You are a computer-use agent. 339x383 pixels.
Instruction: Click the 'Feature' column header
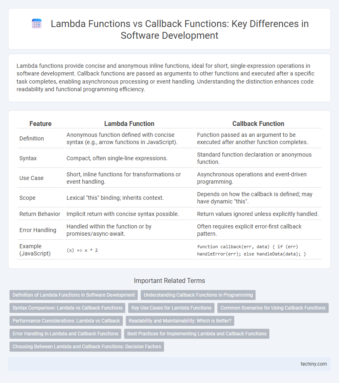coord(40,123)
